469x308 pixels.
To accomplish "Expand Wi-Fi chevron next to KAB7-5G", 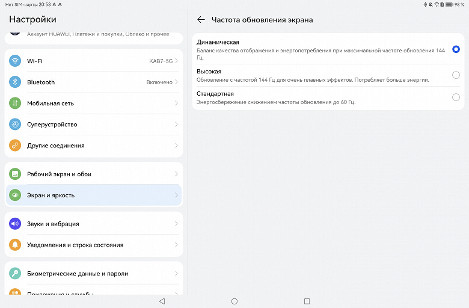I will pyautogui.click(x=176, y=61).
